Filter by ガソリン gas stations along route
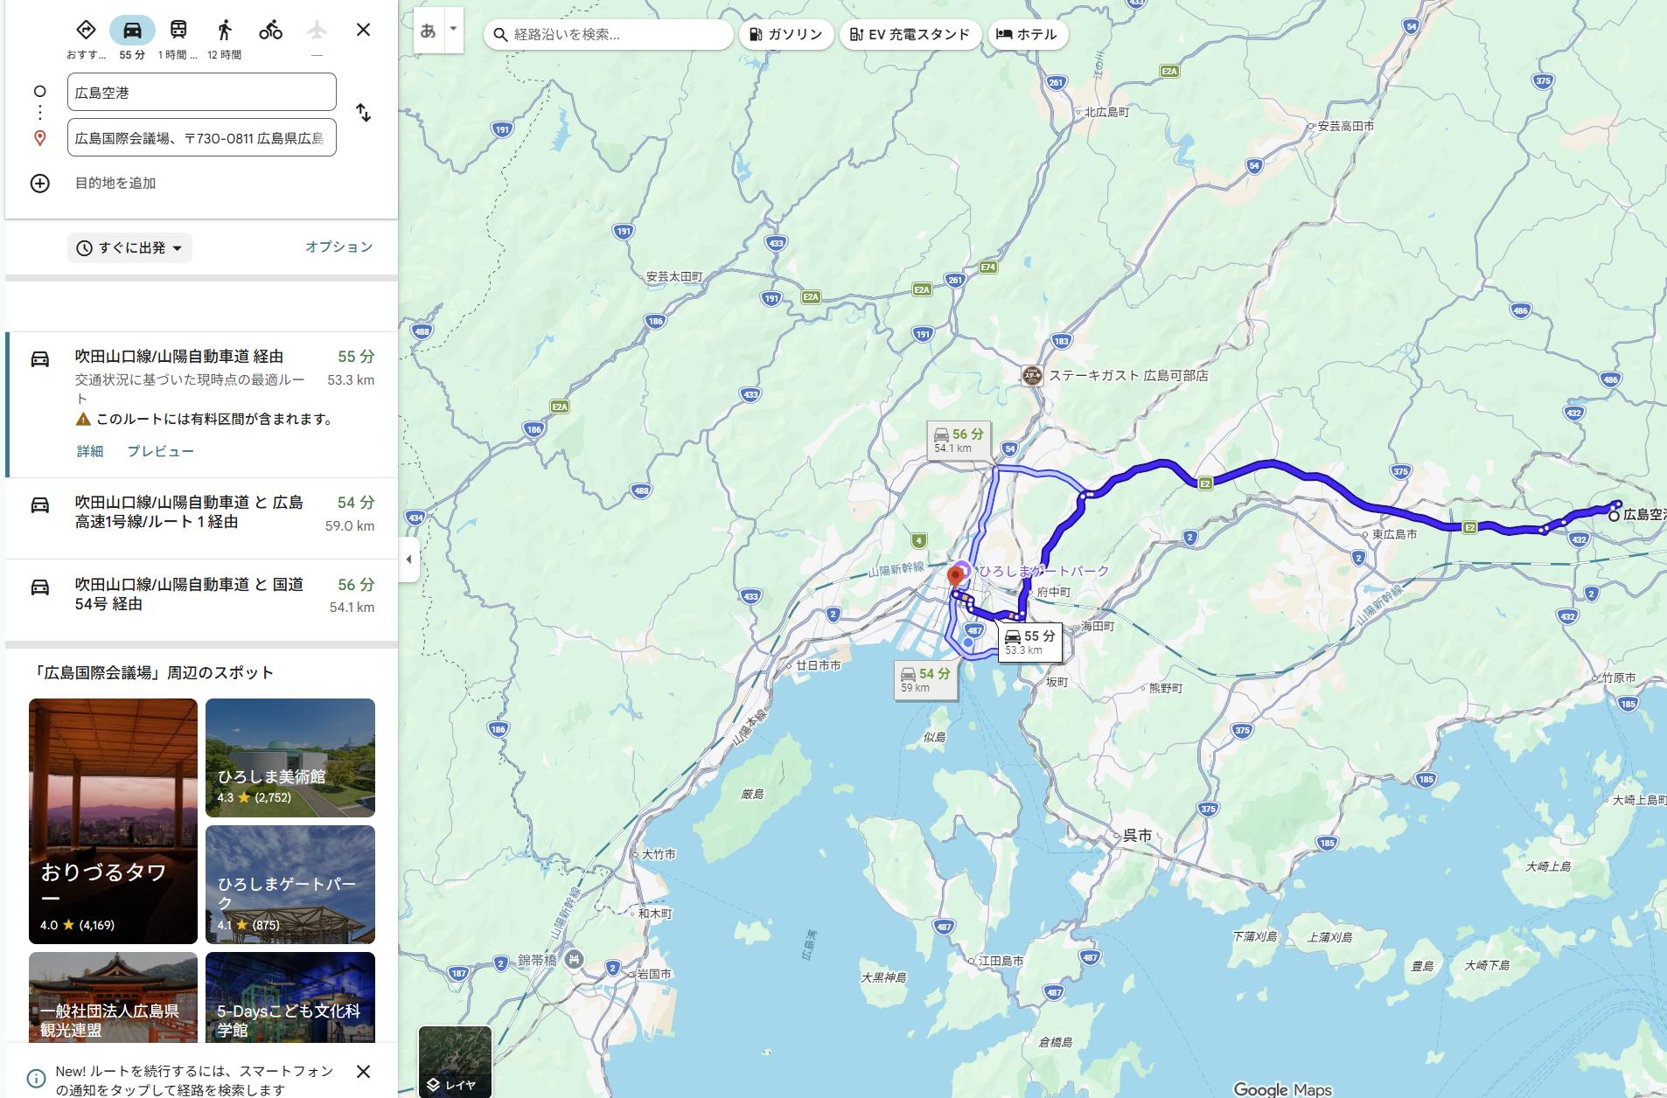 (x=786, y=35)
